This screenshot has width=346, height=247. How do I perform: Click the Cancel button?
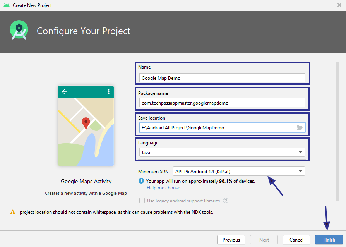(x=296, y=240)
